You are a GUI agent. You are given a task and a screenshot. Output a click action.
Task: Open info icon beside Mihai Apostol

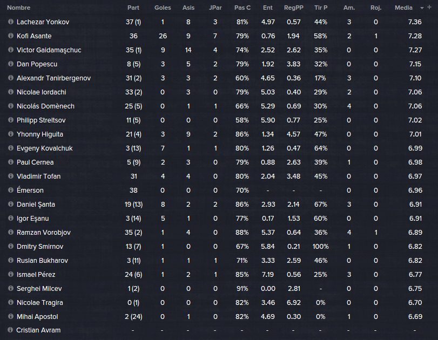11,317
